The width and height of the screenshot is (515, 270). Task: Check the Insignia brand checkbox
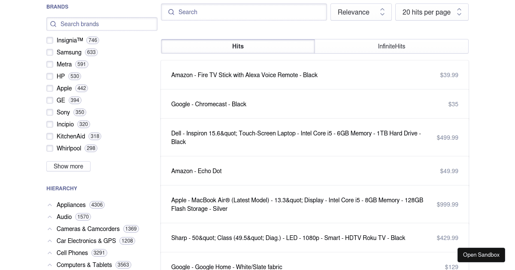pyautogui.click(x=50, y=40)
